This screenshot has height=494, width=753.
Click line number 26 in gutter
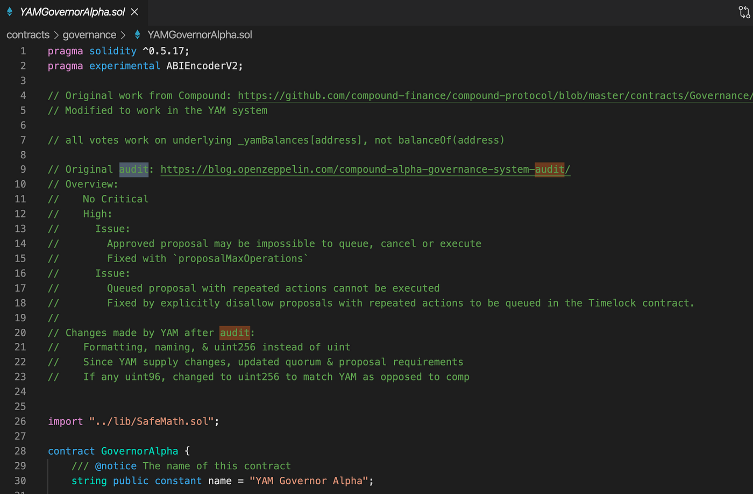click(20, 421)
